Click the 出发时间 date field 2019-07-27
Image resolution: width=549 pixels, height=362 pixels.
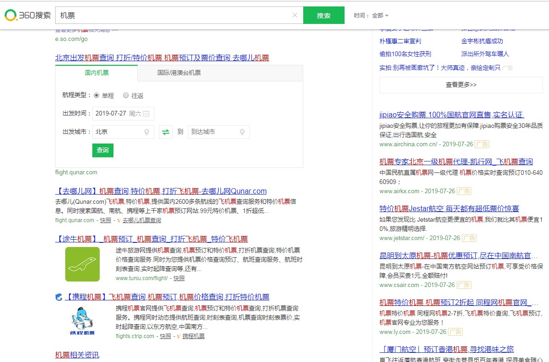[123, 114]
